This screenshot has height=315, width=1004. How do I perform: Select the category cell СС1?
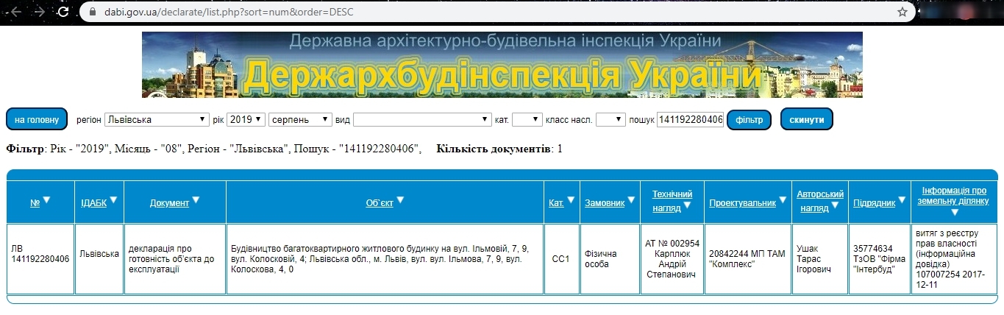[x=562, y=258]
